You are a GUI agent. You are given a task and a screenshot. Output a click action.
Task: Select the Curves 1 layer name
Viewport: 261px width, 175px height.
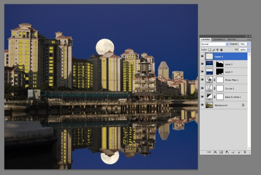coord(229,88)
